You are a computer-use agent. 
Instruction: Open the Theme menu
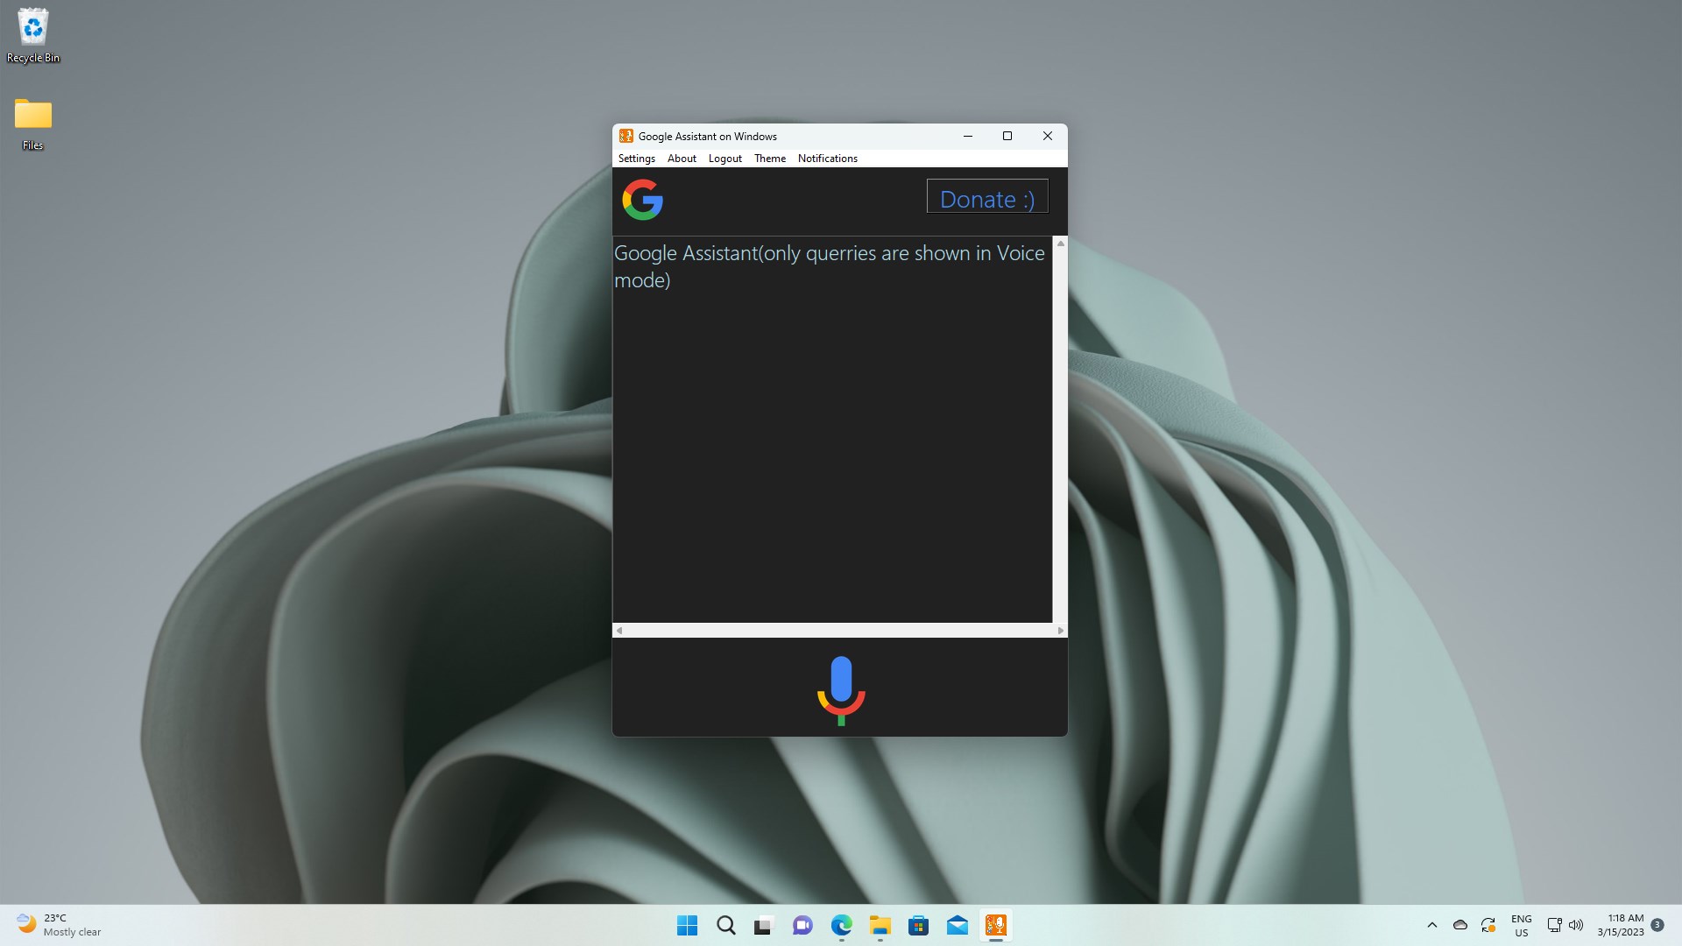[769, 159]
